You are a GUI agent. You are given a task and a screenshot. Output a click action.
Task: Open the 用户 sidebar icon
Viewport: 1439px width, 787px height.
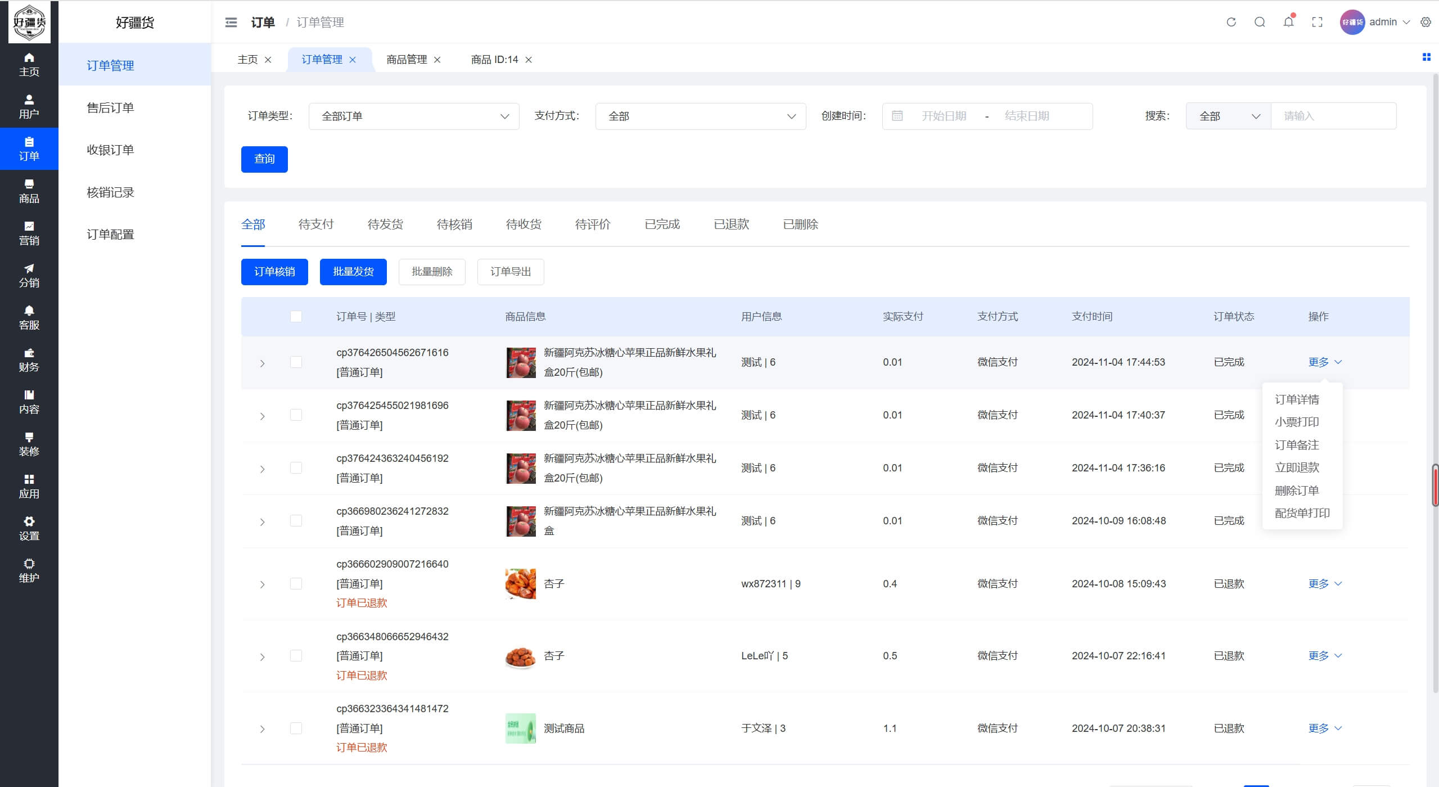[29, 106]
